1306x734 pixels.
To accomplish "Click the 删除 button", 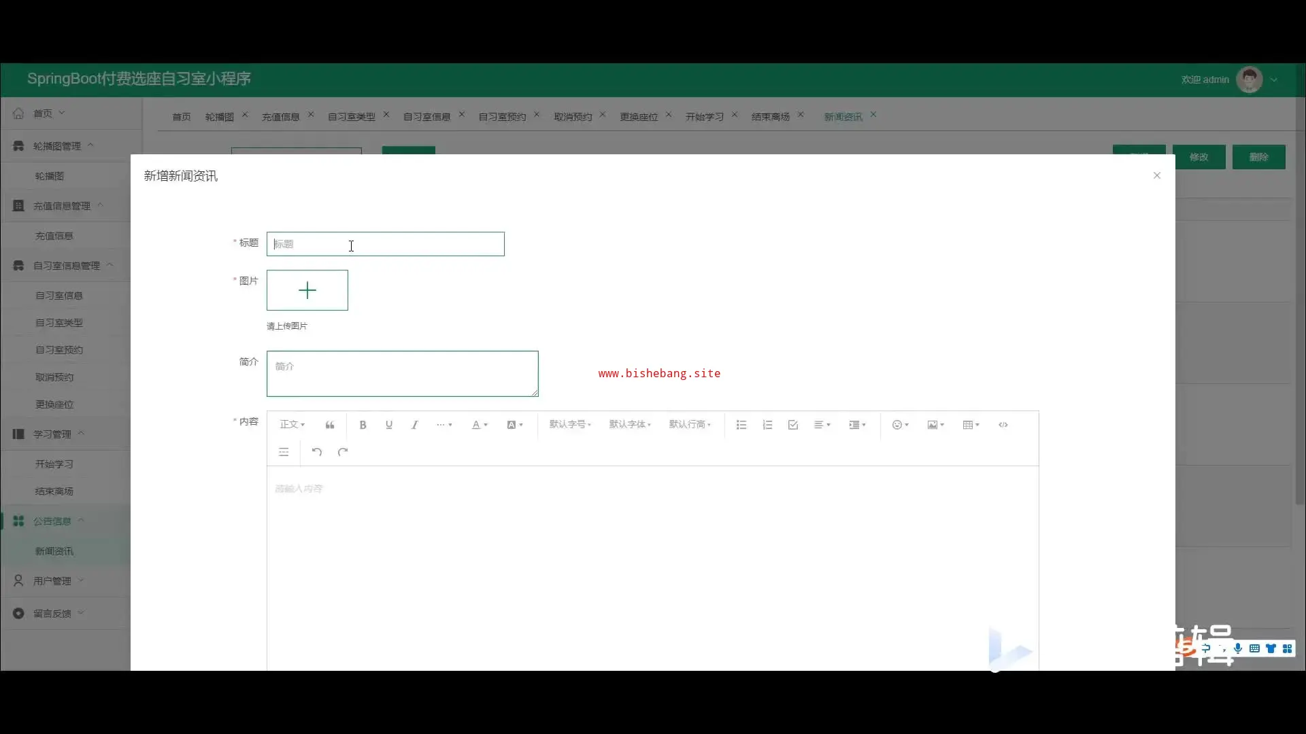I will pyautogui.click(x=1258, y=157).
